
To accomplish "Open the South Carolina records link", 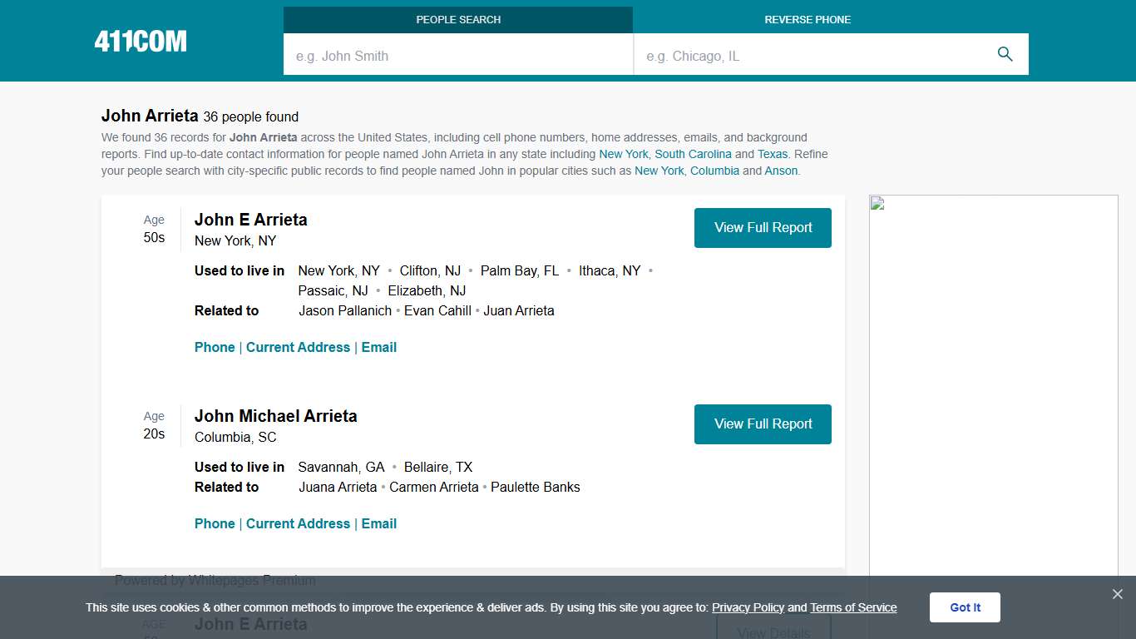I will point(693,154).
